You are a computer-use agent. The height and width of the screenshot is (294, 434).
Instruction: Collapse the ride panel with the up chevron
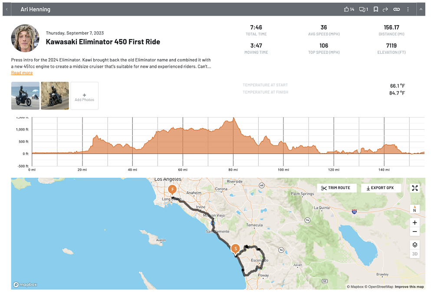(421, 9)
